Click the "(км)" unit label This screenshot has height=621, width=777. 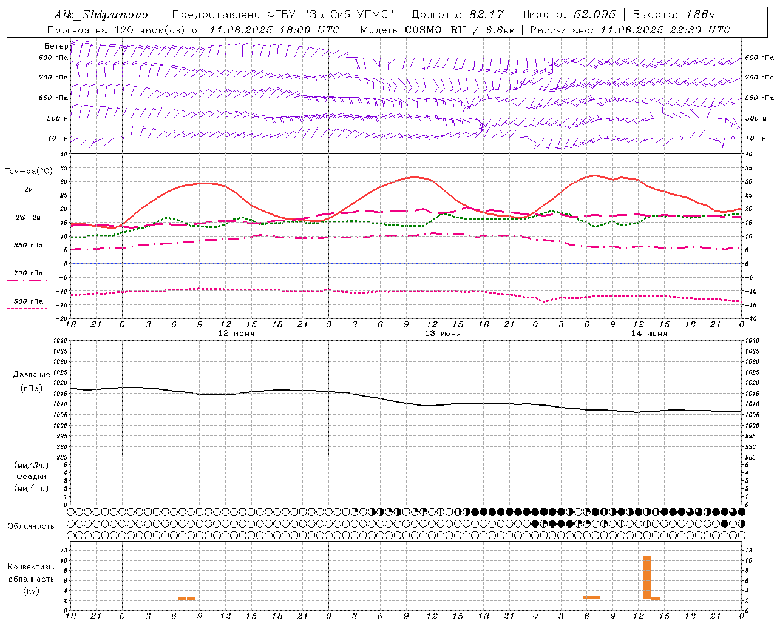(x=31, y=591)
